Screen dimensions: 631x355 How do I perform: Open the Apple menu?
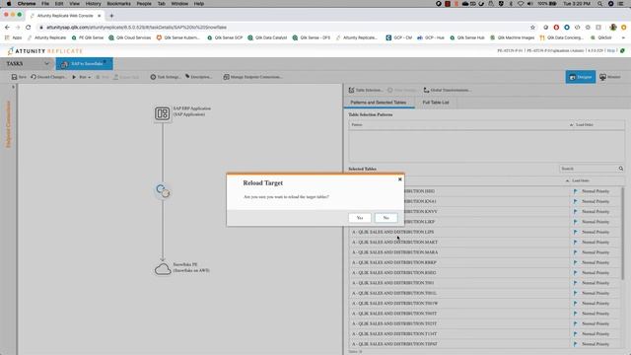click(x=9, y=4)
